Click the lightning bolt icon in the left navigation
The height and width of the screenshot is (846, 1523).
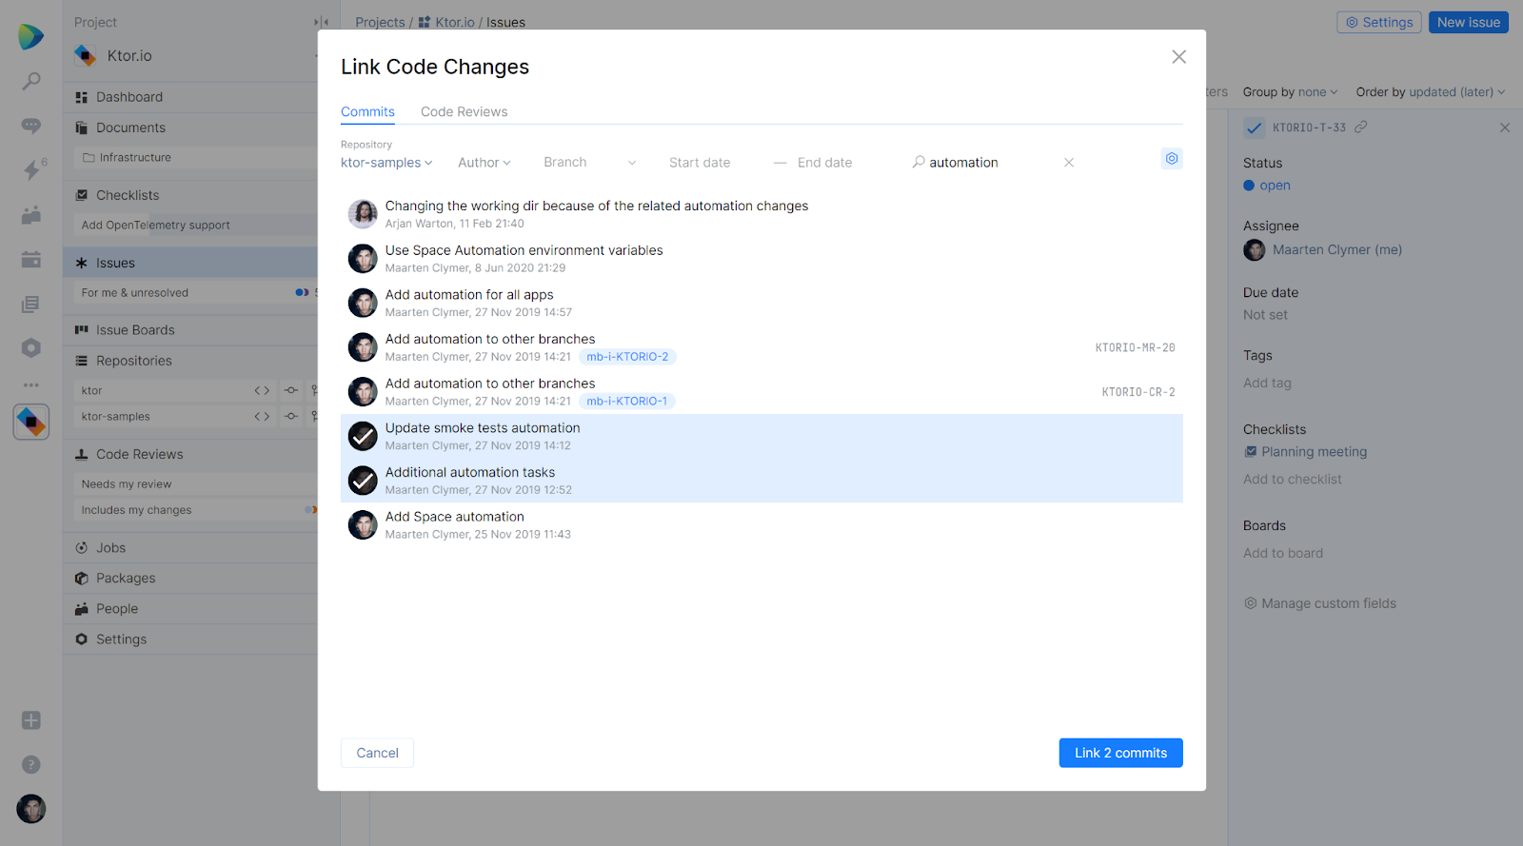pyautogui.click(x=31, y=169)
